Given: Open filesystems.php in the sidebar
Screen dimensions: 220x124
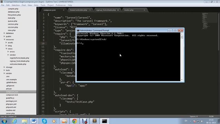Looking at the screenshot, I should (14, 15).
